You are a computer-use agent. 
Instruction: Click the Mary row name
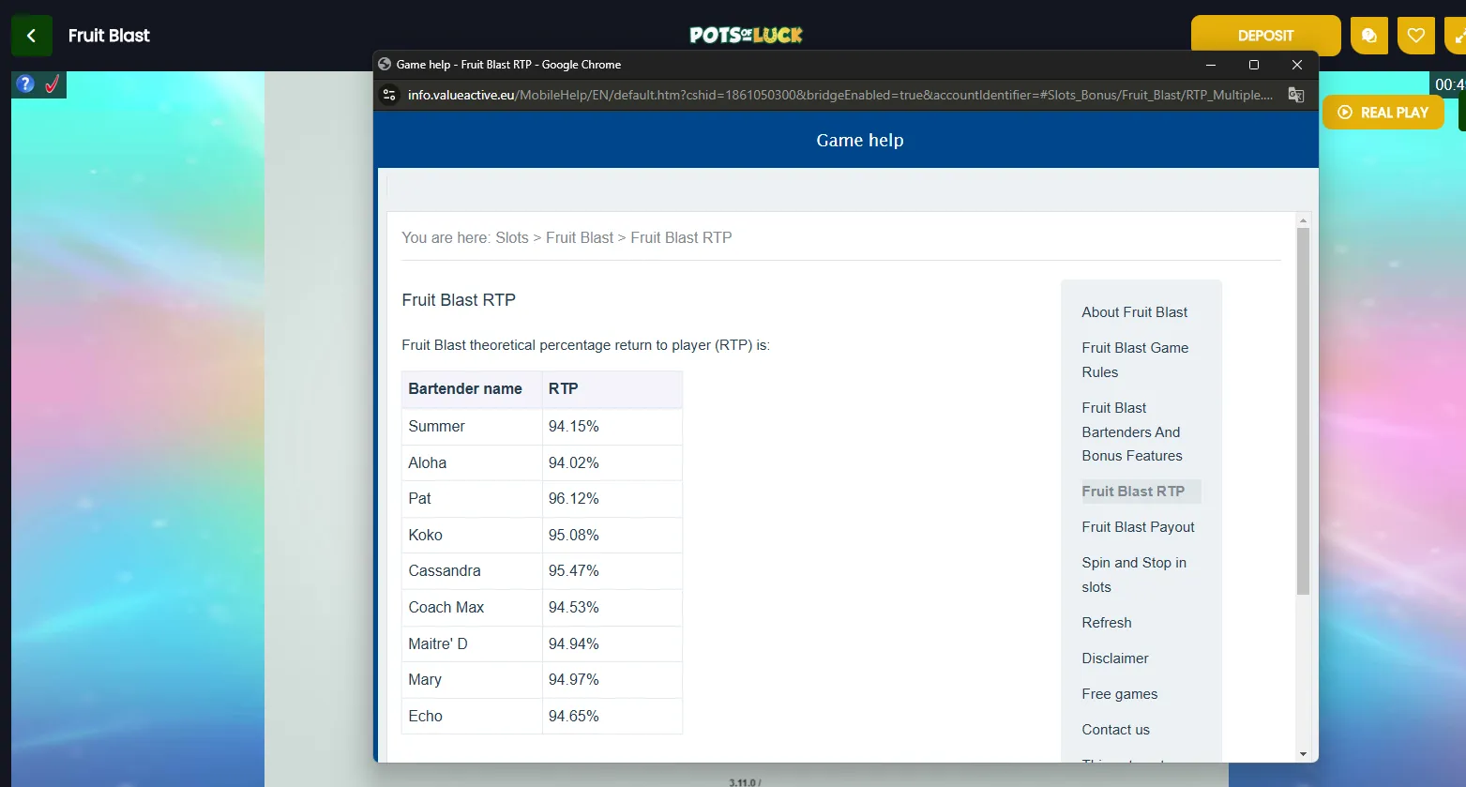point(425,680)
